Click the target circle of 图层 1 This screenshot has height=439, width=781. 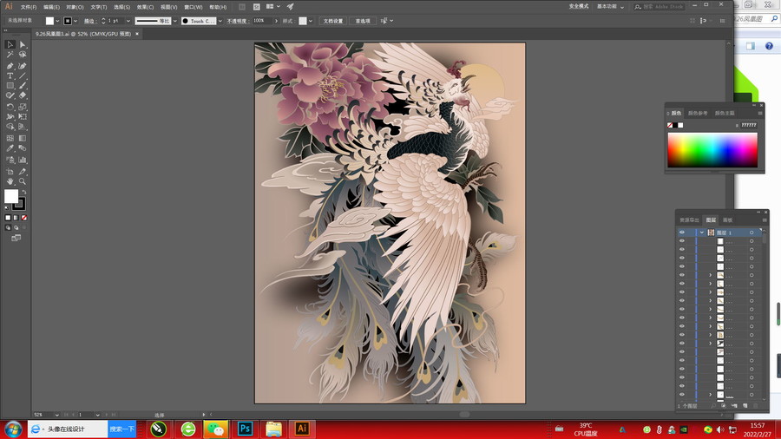click(751, 233)
